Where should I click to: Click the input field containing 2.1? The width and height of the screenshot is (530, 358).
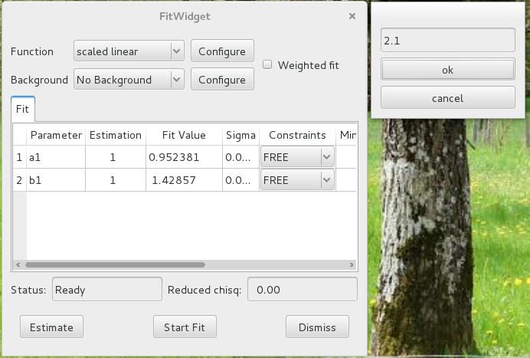(447, 41)
